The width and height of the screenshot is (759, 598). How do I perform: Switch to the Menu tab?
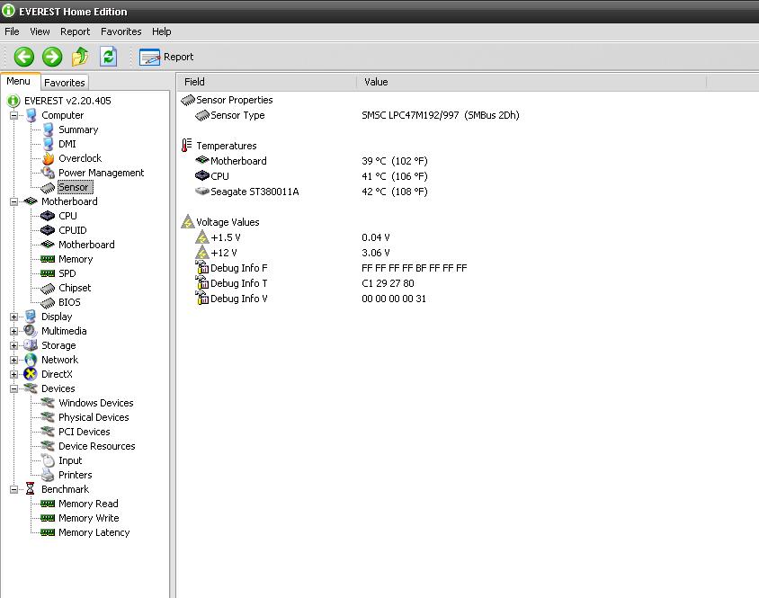point(18,81)
